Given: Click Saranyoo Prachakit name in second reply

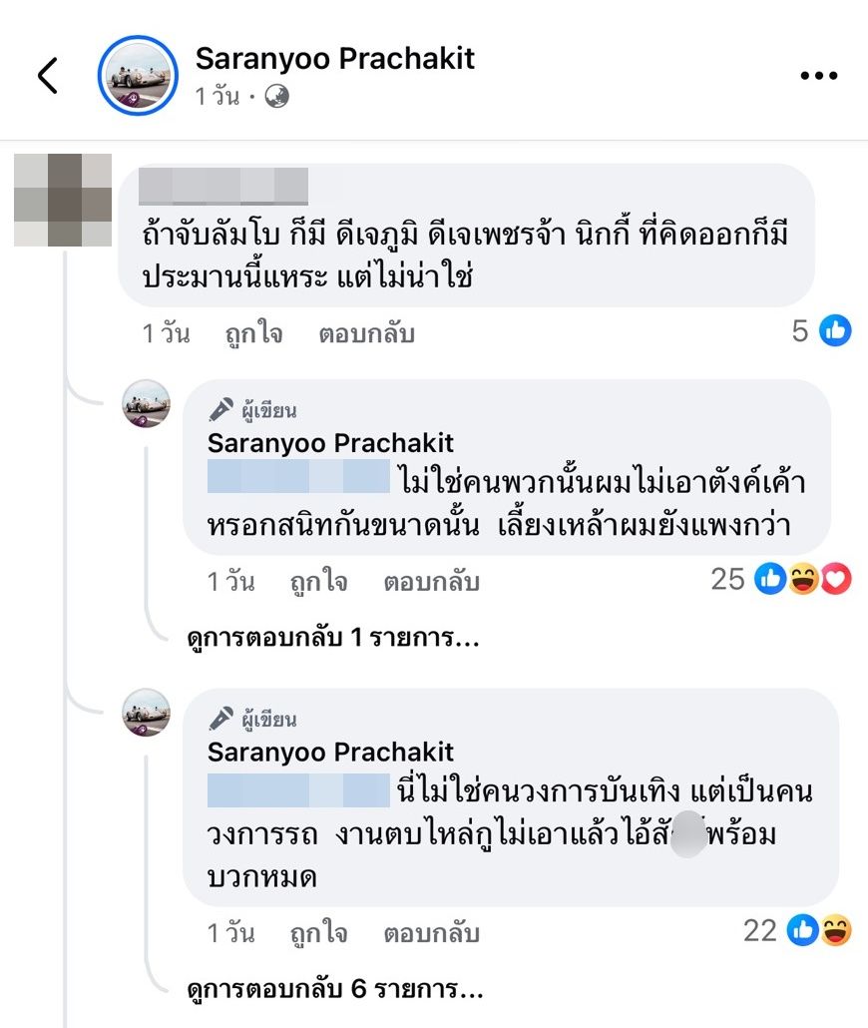Looking at the screenshot, I should [x=330, y=752].
